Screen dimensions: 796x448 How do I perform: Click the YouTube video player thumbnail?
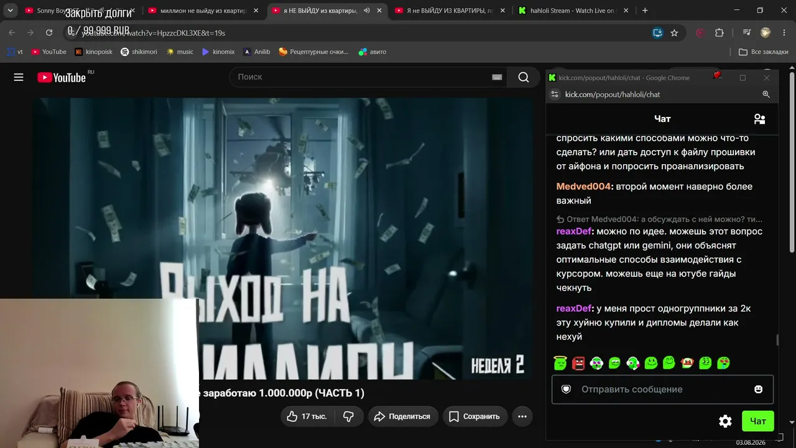point(283,238)
